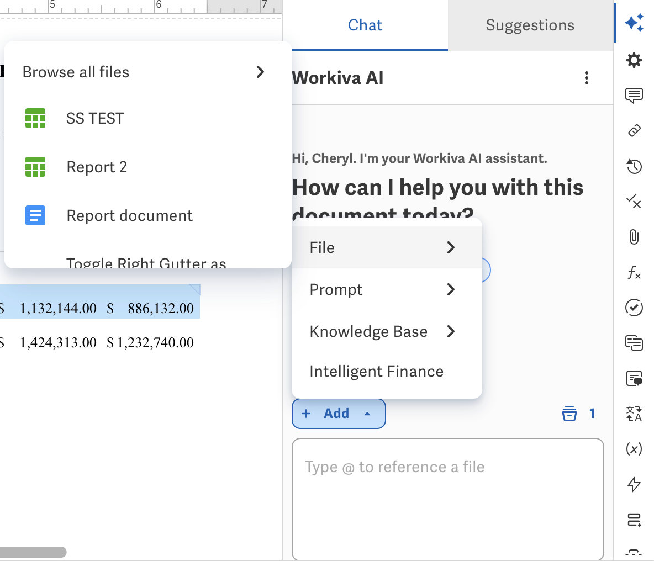Expand Browse all files submenu

pyautogui.click(x=147, y=72)
